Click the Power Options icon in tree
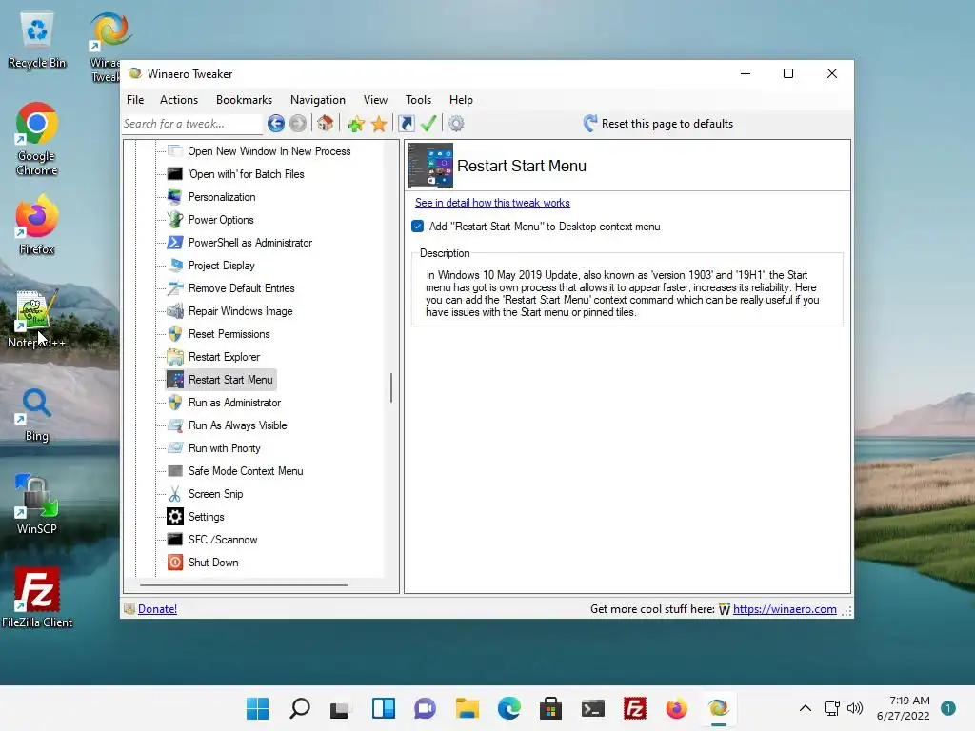Image resolution: width=975 pixels, height=731 pixels. point(175,220)
